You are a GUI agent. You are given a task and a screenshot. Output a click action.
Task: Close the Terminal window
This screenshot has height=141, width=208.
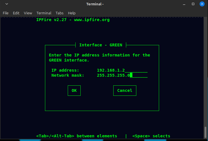click(202, 4)
